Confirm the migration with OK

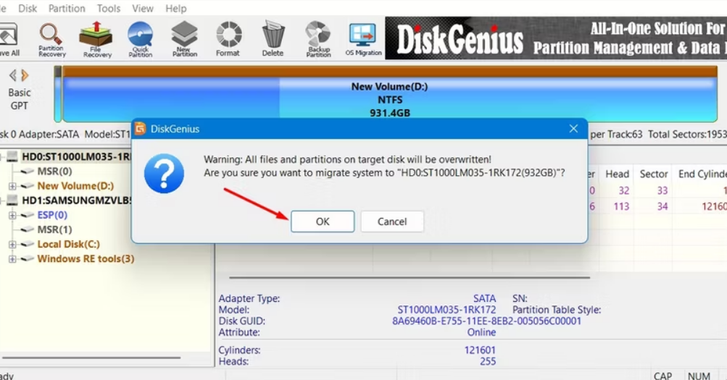pyautogui.click(x=323, y=221)
